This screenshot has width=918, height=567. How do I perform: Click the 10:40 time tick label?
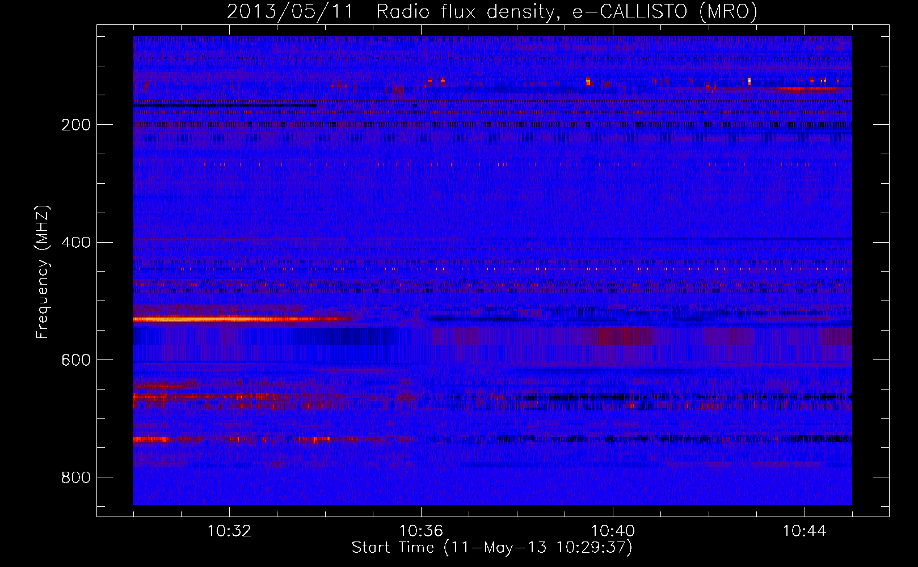tap(613, 531)
